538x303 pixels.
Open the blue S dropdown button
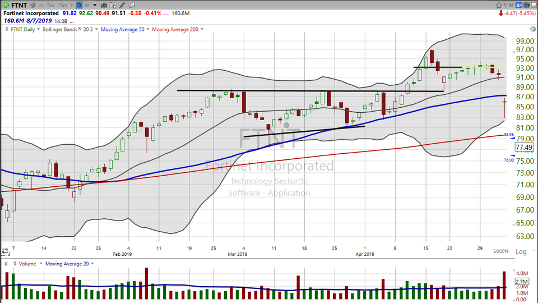[x=519, y=5]
